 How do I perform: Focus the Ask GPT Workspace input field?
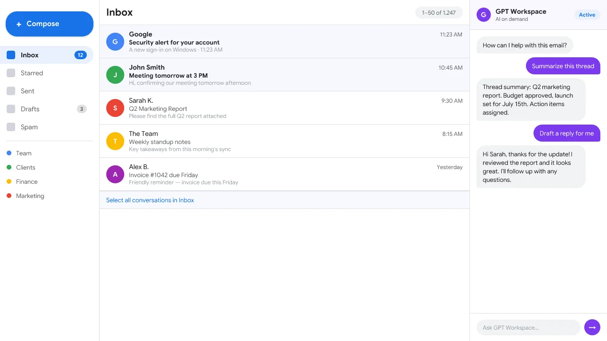tap(528, 327)
